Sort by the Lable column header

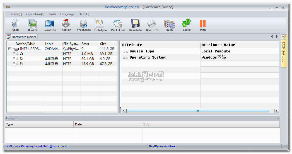point(53,44)
